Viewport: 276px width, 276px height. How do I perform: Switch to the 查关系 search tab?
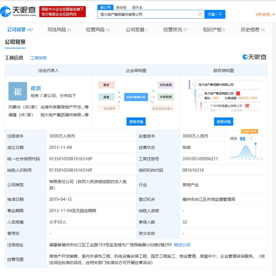pos(137,7)
